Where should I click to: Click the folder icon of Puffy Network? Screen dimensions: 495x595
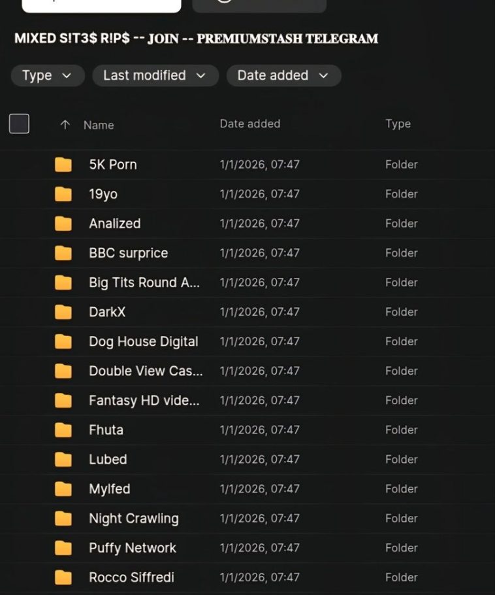click(63, 548)
